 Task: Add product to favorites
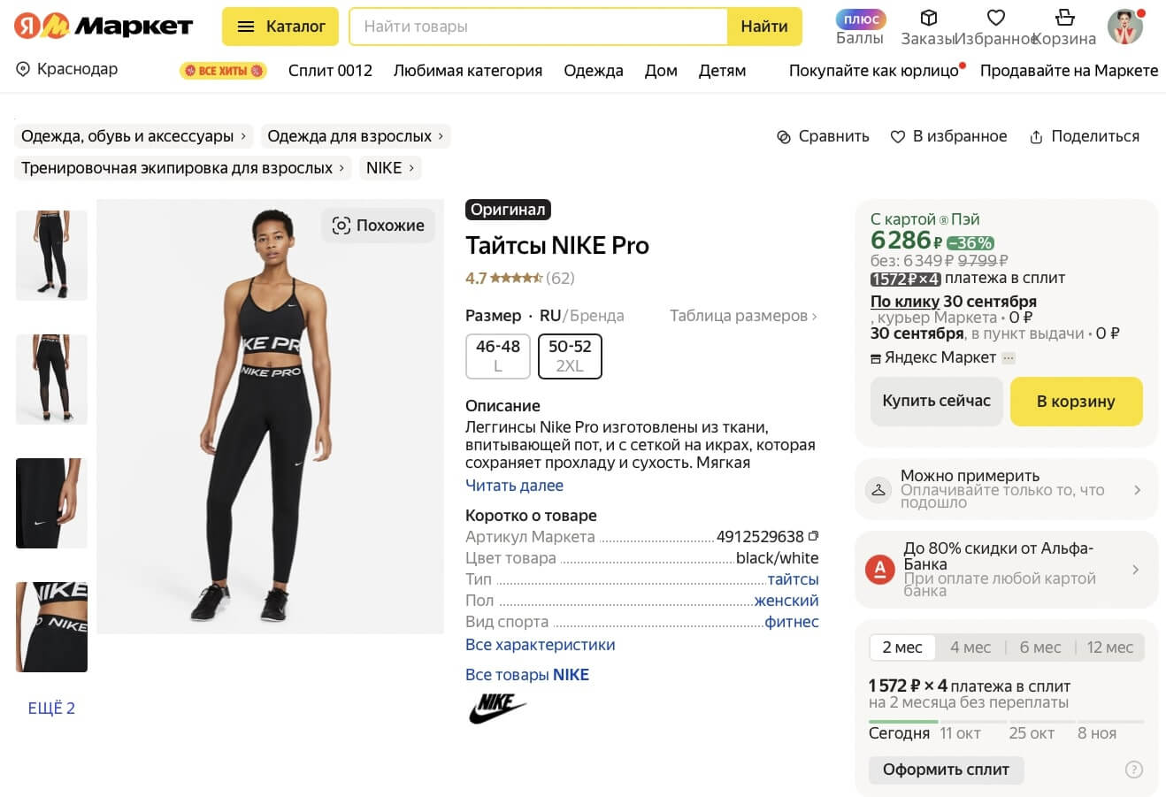tap(948, 136)
